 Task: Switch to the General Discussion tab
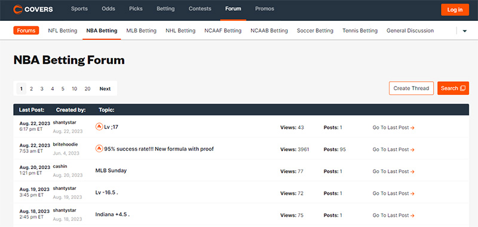[410, 30]
